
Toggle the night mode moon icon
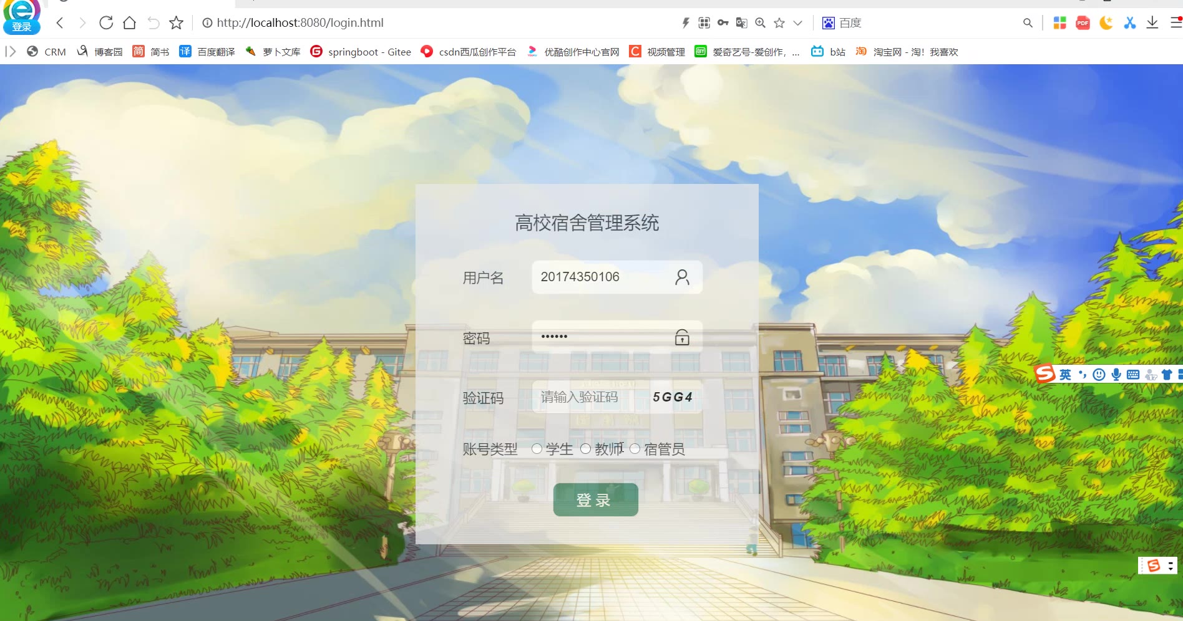1106,23
